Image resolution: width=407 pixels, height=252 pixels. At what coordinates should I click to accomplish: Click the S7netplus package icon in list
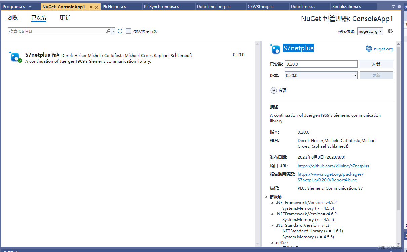[x=16, y=57]
